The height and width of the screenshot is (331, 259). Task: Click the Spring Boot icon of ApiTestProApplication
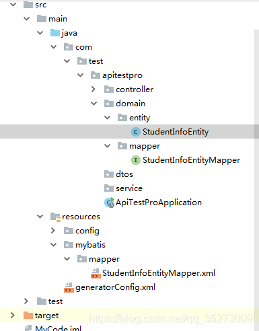tap(110, 203)
